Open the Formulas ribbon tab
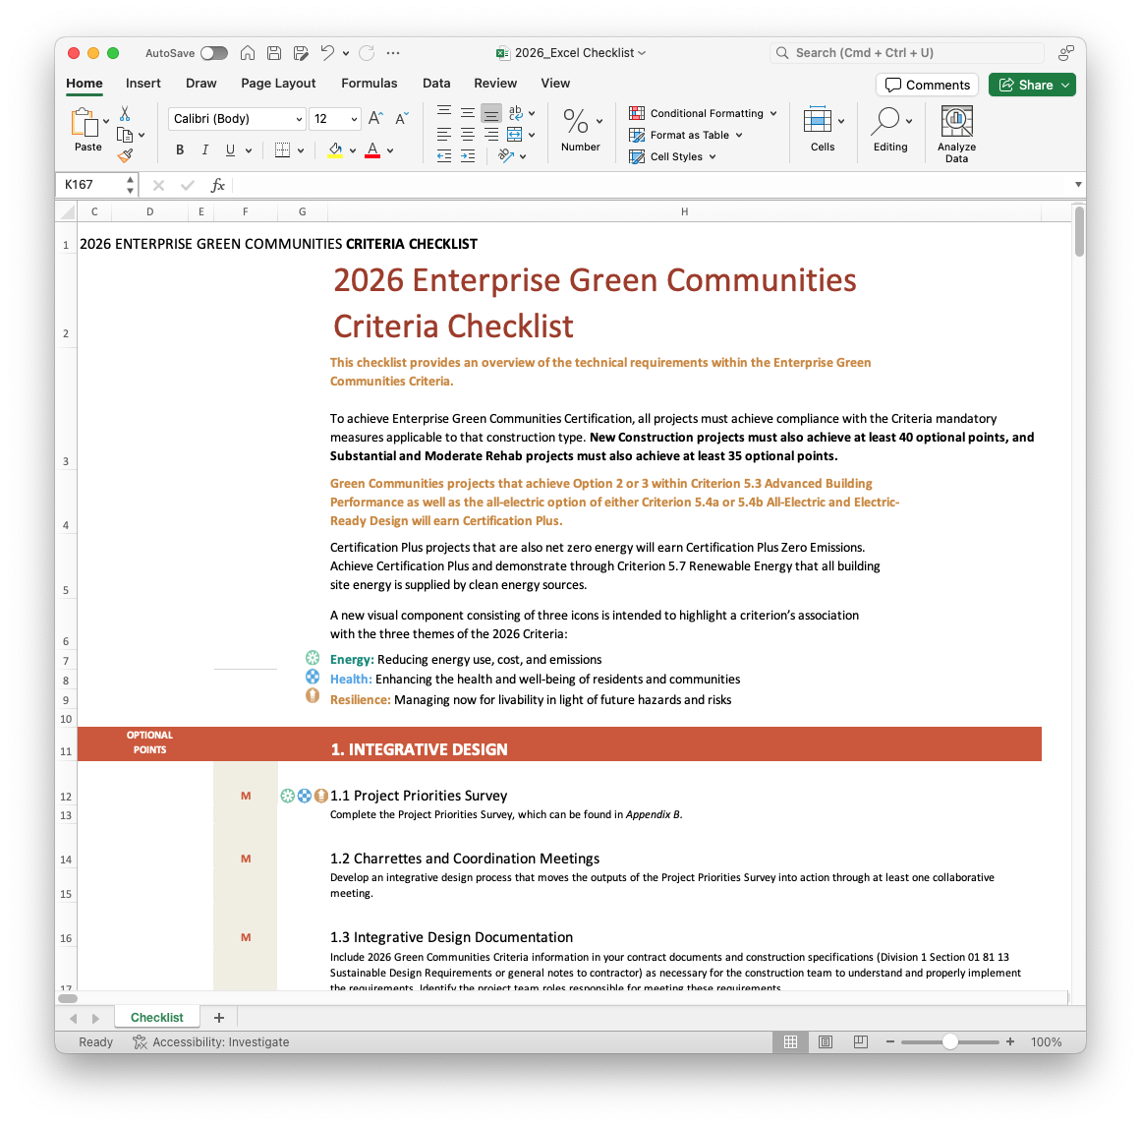The height and width of the screenshot is (1126, 1141). tap(370, 84)
